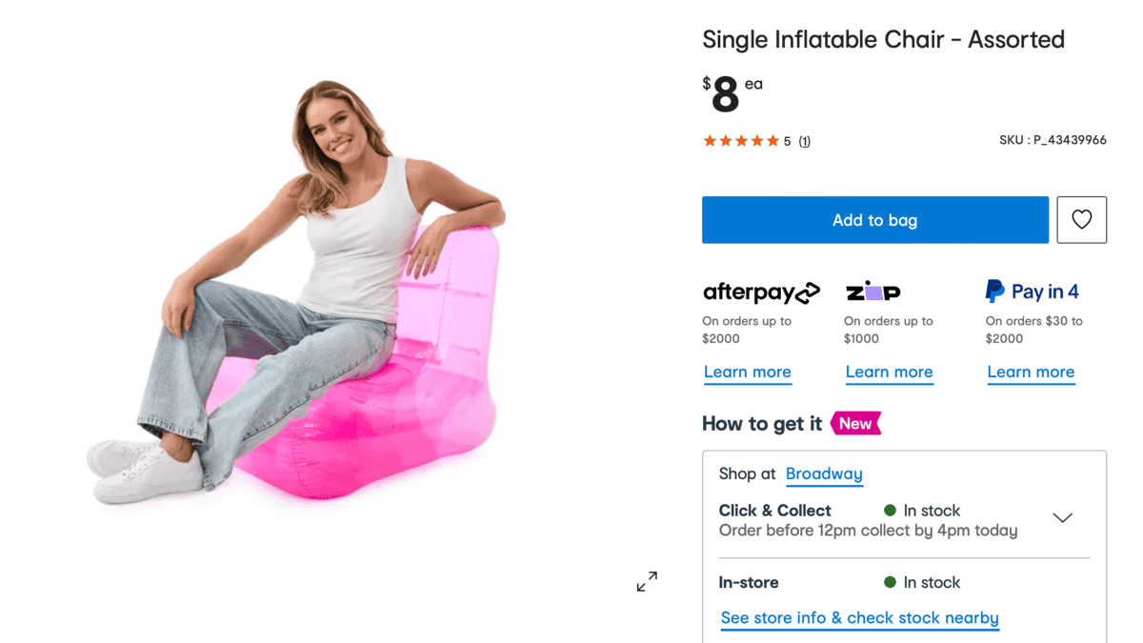Image resolution: width=1143 pixels, height=643 pixels.
Task: Open the review count (1) link
Action: tap(804, 141)
